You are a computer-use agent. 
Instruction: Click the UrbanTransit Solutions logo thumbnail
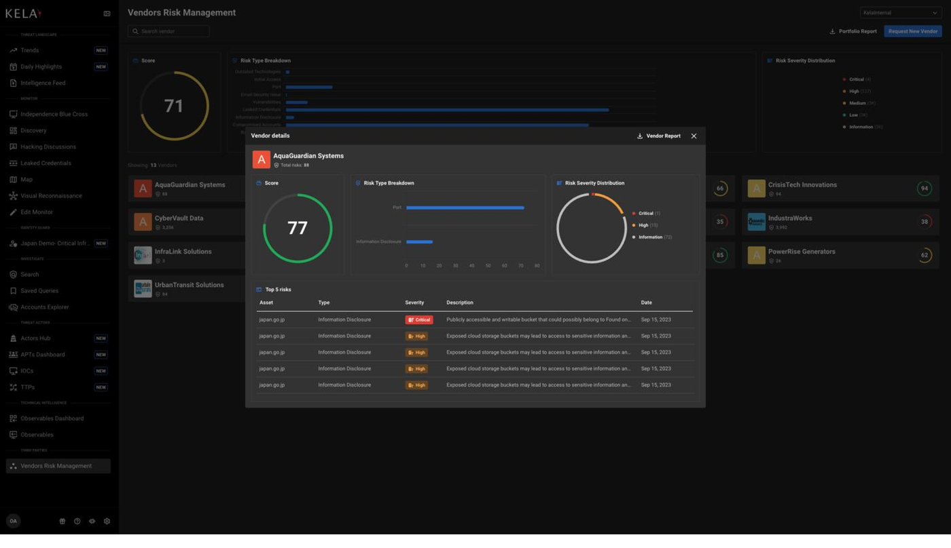[143, 289]
